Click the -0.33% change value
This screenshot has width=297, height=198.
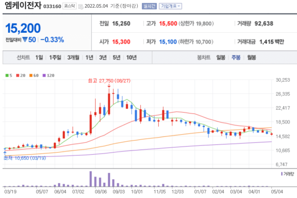(52, 40)
